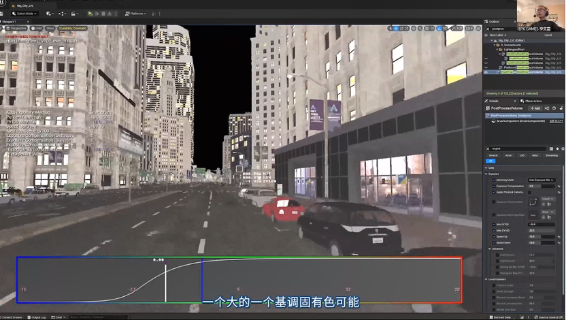This screenshot has height=320, width=566.
Task: Open the Platforms dropdown
Action: coord(135,14)
